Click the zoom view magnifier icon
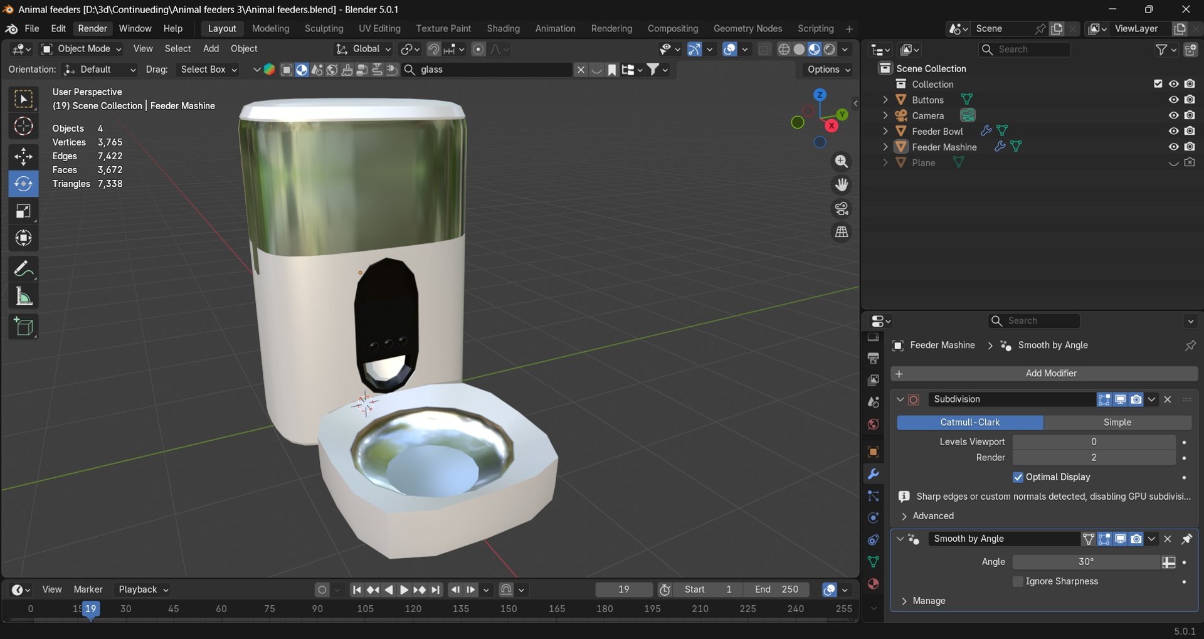 pyautogui.click(x=842, y=162)
